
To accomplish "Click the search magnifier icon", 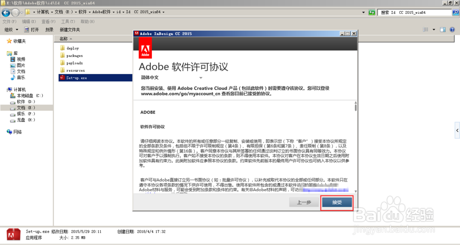I will 455,12.
